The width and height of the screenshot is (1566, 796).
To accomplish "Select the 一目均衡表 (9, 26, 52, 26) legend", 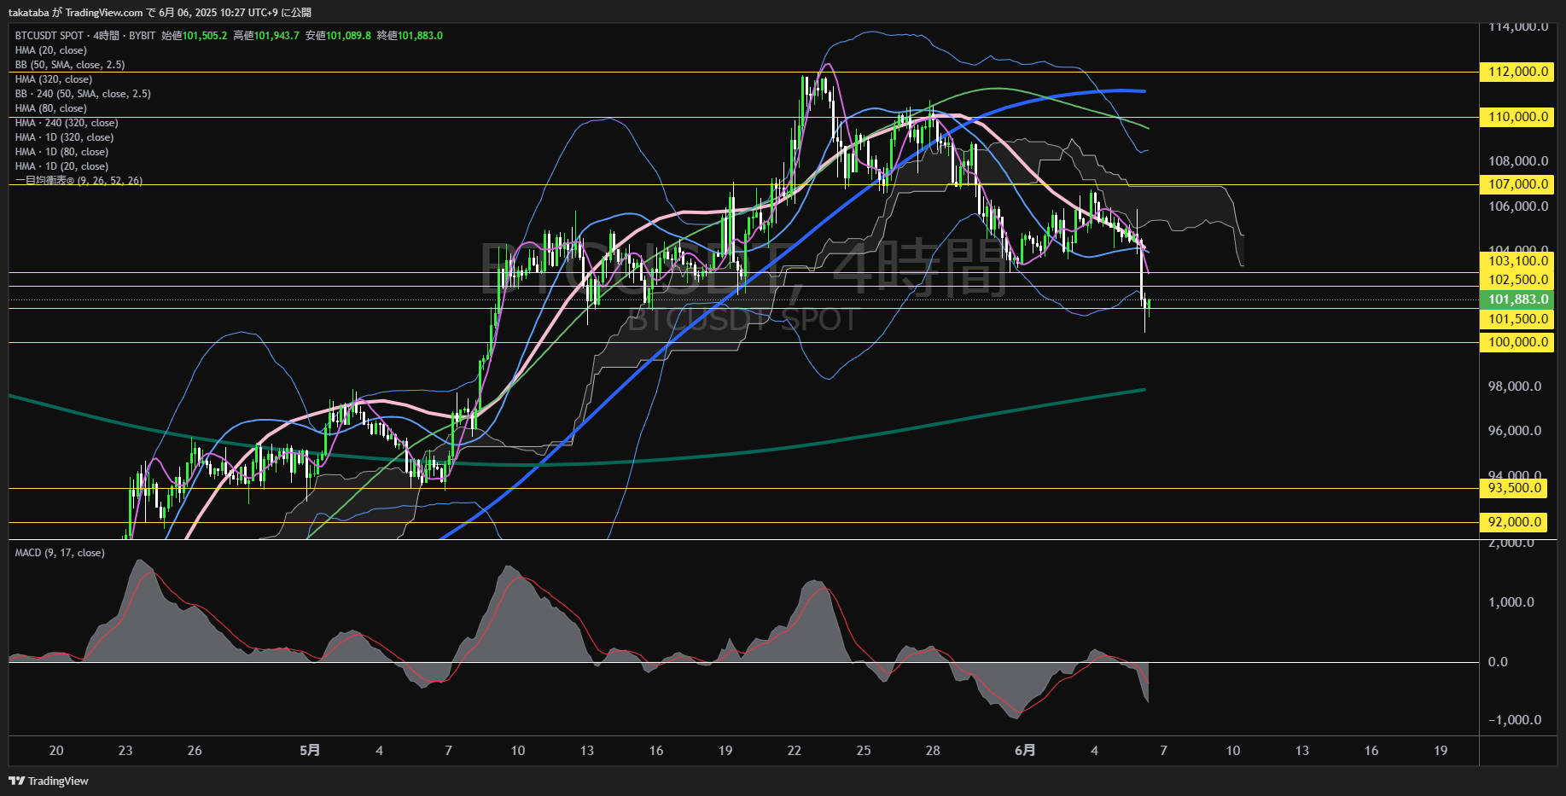I will 79,181.
